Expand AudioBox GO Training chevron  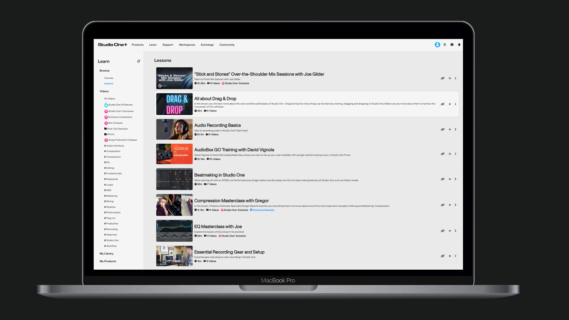tap(456, 154)
